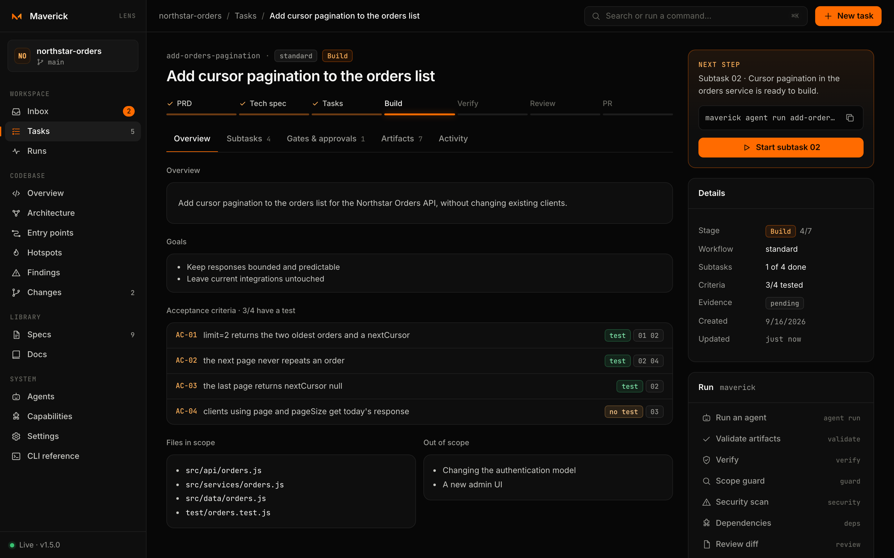Click the Docs book icon
The height and width of the screenshot is (558, 894).
tap(16, 355)
